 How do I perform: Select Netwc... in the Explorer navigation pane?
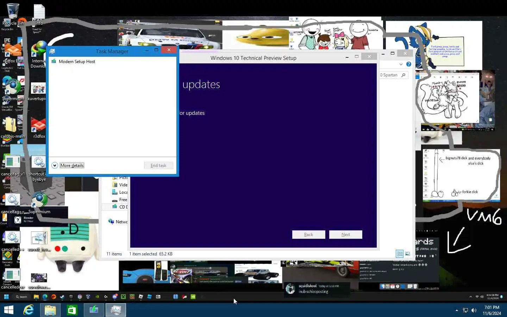tap(118, 222)
